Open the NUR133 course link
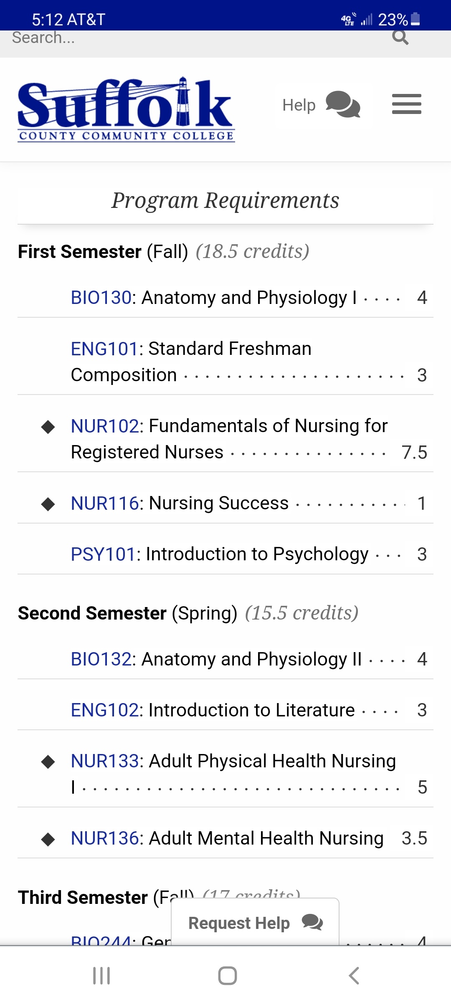This screenshot has height=1002, width=451. point(105,761)
